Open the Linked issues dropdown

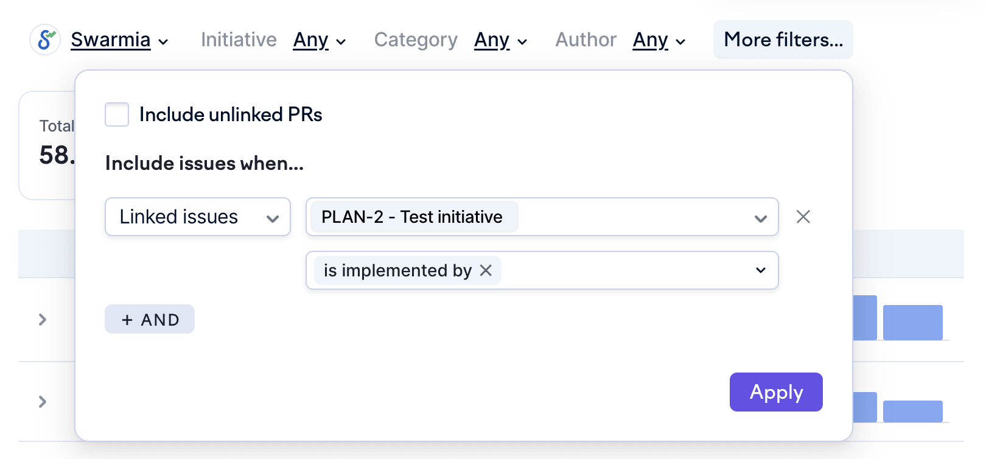[x=197, y=217]
